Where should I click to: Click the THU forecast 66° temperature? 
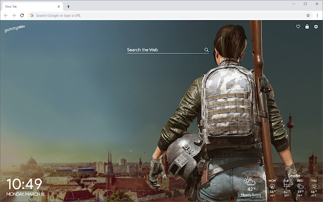314,192
